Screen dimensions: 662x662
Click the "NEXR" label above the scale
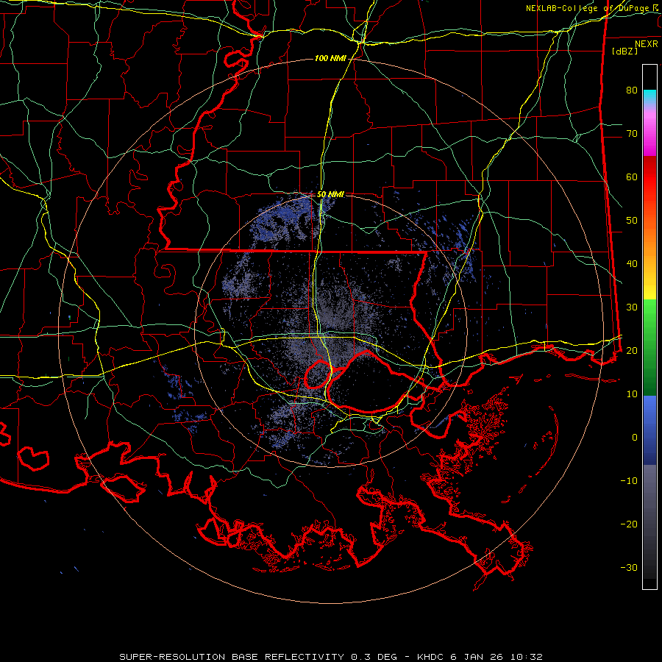pyautogui.click(x=646, y=44)
